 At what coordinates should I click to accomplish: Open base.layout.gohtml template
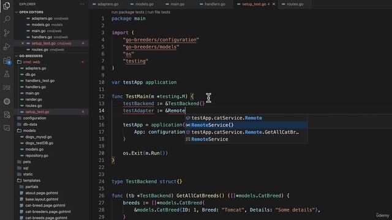(42, 199)
